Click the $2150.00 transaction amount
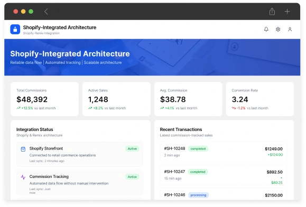This screenshot has width=306, height=207. 274,195
